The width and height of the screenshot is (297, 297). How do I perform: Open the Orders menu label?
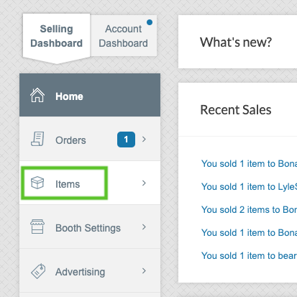[70, 140]
